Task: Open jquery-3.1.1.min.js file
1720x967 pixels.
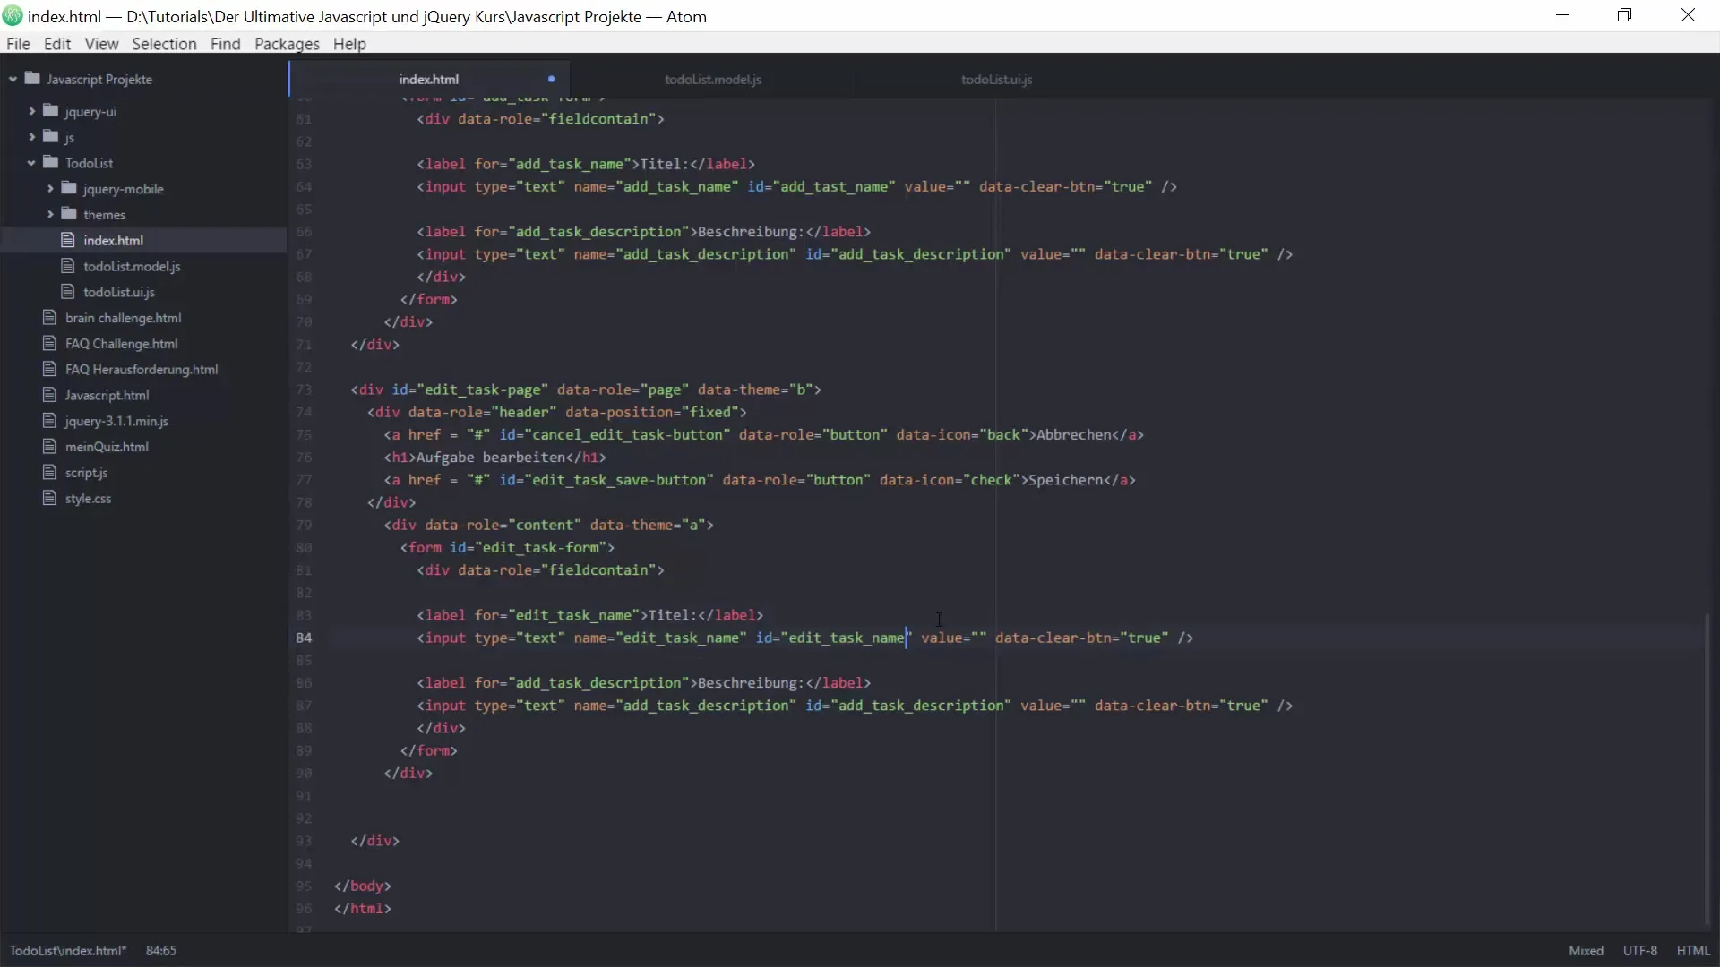Action: 116,421
